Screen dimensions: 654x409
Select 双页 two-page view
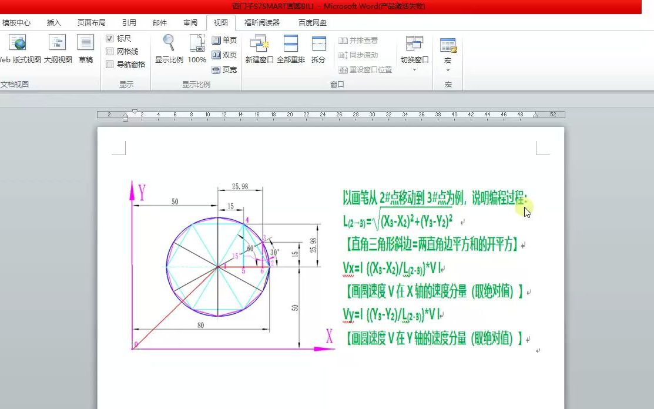(225, 52)
